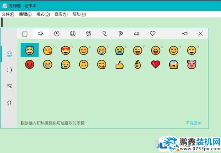Image resolution: width=221 pixels, height=153 pixels.
Task: Switch to kaomoji ;-) section
Action: point(9,70)
